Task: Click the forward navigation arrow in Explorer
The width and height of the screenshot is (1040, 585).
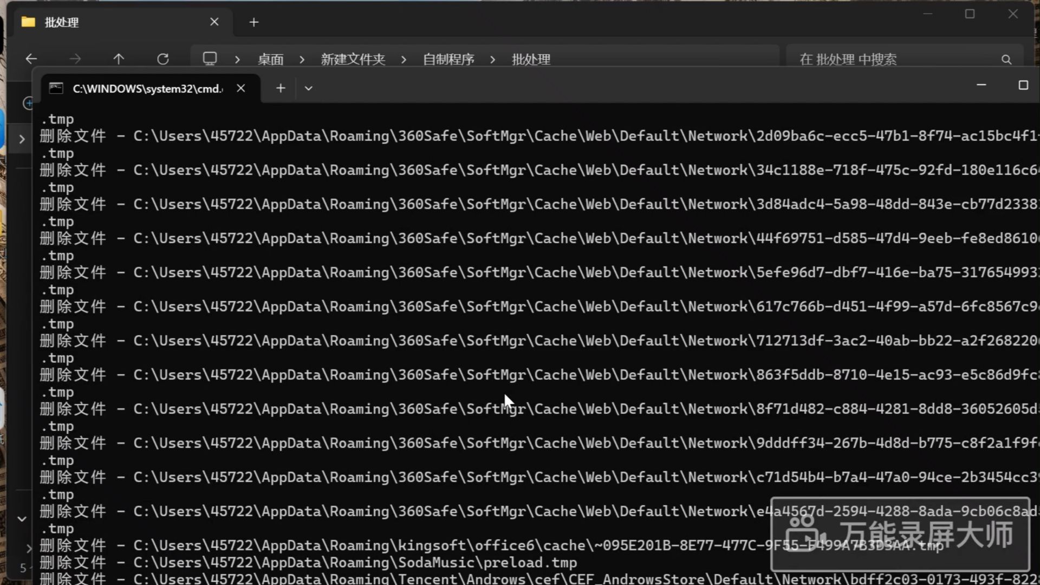Action: (75, 59)
